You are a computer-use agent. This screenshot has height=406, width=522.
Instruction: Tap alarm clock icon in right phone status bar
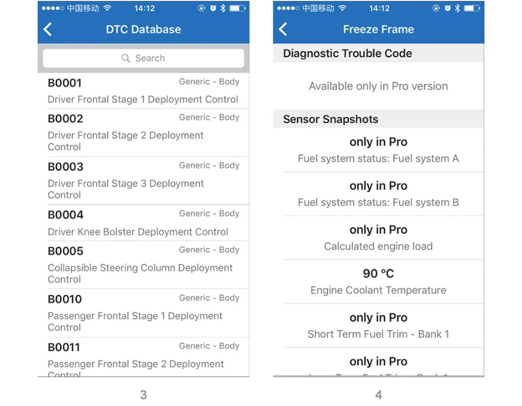(x=448, y=8)
